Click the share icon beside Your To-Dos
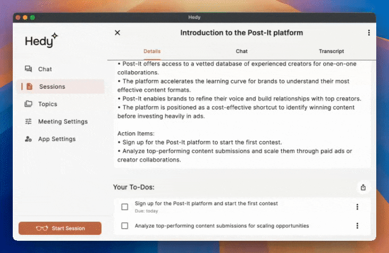The height and width of the screenshot is (253, 389). coord(363,187)
